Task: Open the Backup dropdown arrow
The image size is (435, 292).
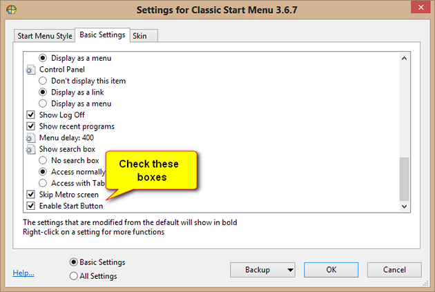Action: (x=290, y=270)
